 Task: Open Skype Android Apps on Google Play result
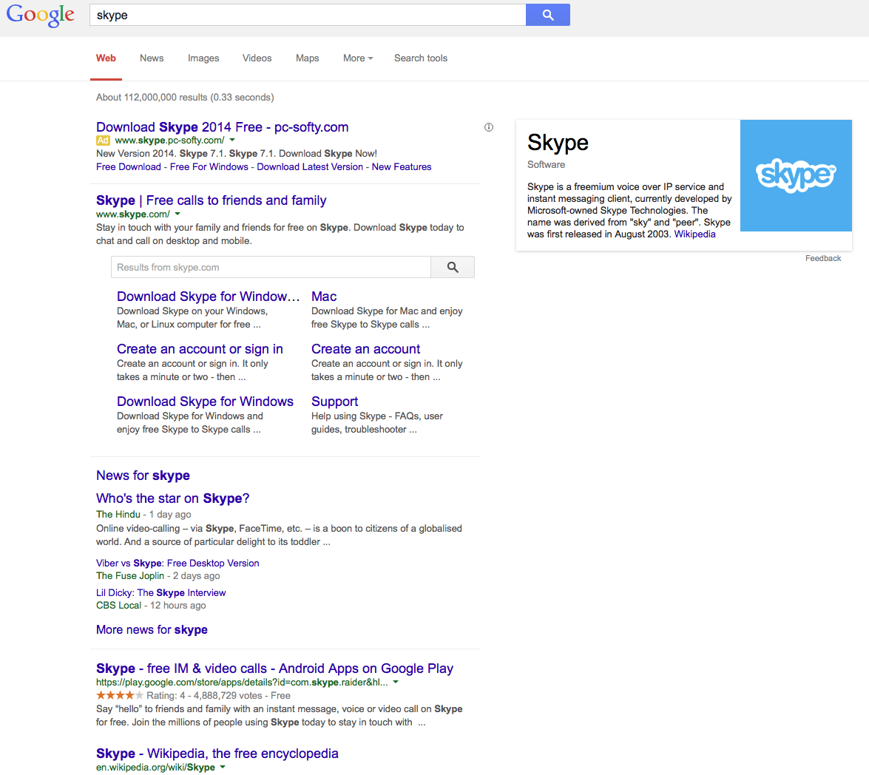pyautogui.click(x=274, y=668)
